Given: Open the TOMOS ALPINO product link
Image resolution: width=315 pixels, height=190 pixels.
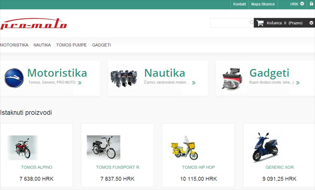Looking at the screenshot, I should (36, 167).
